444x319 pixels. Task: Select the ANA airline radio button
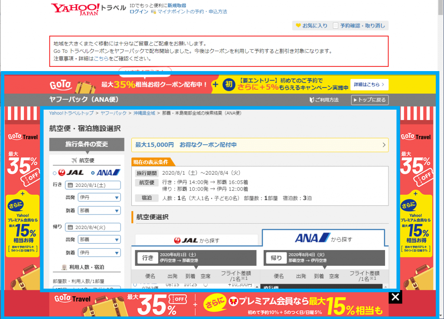coord(93,173)
